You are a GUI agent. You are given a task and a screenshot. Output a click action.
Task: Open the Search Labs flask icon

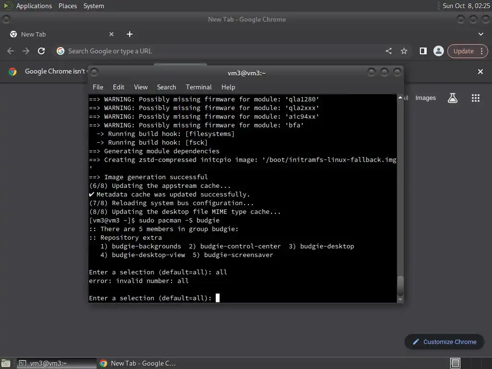pos(453,98)
